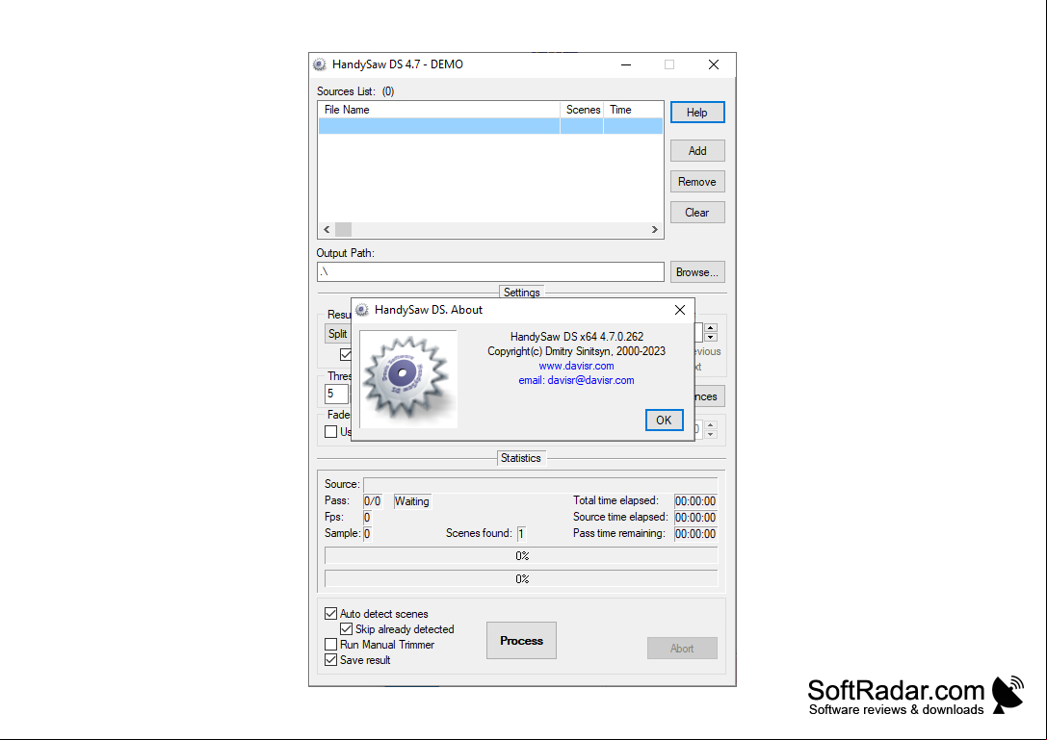Image resolution: width=1047 pixels, height=740 pixels.
Task: Click the sources list horizontal scrollbar thumb
Action: point(343,230)
